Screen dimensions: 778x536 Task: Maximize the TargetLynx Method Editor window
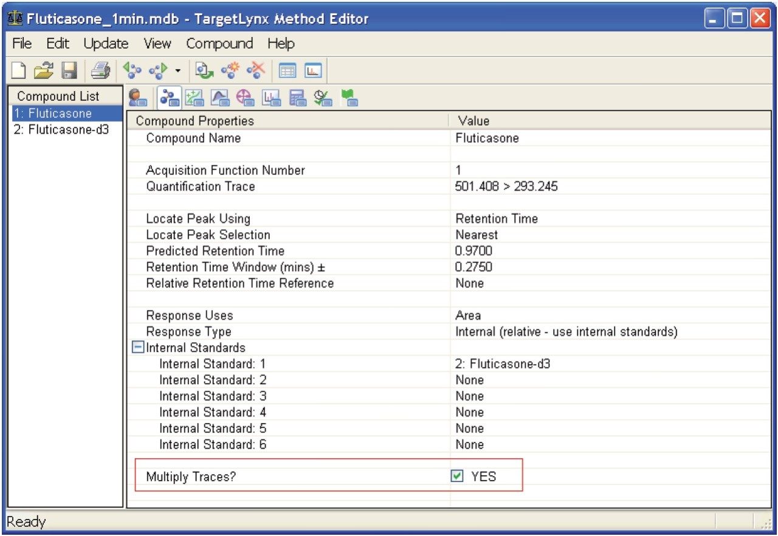pos(738,18)
